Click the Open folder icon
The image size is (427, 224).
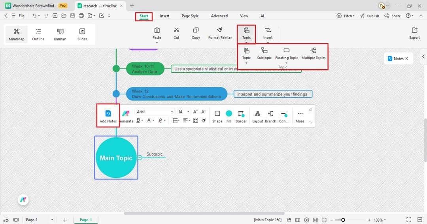point(64,16)
